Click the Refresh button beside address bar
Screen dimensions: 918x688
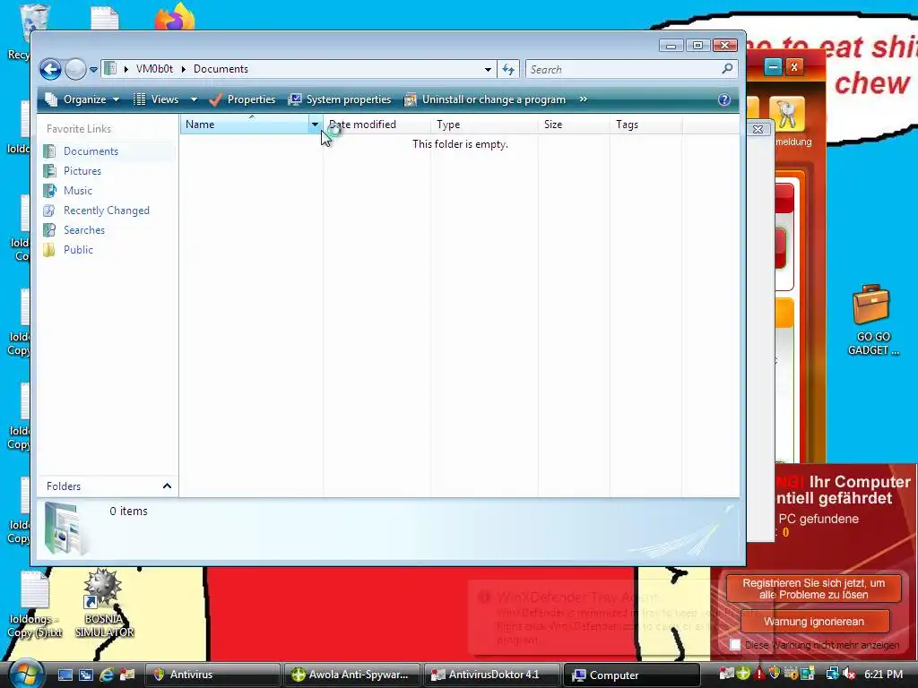[507, 70]
